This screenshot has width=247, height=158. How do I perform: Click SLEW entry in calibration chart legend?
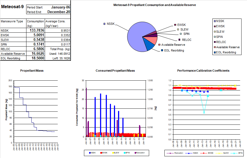(x=222, y=153)
